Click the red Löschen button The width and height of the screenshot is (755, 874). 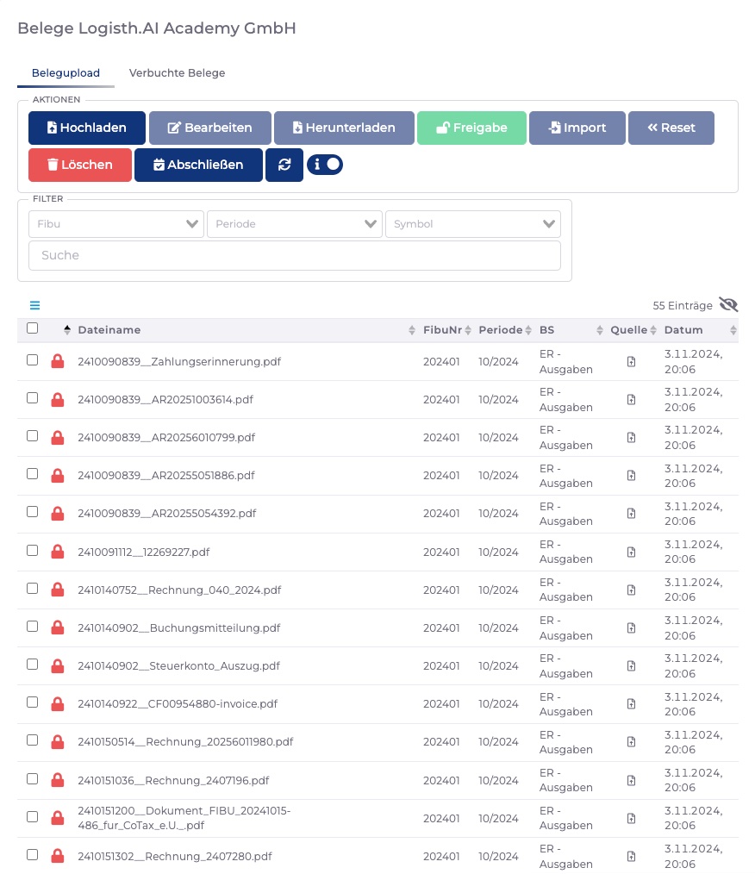[79, 165]
